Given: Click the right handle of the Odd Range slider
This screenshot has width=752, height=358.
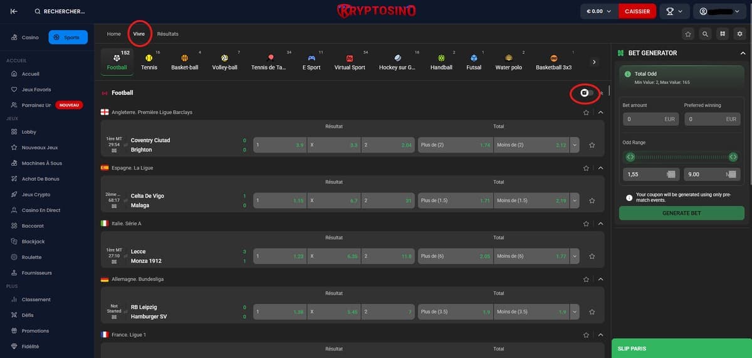Looking at the screenshot, I should click(x=733, y=156).
